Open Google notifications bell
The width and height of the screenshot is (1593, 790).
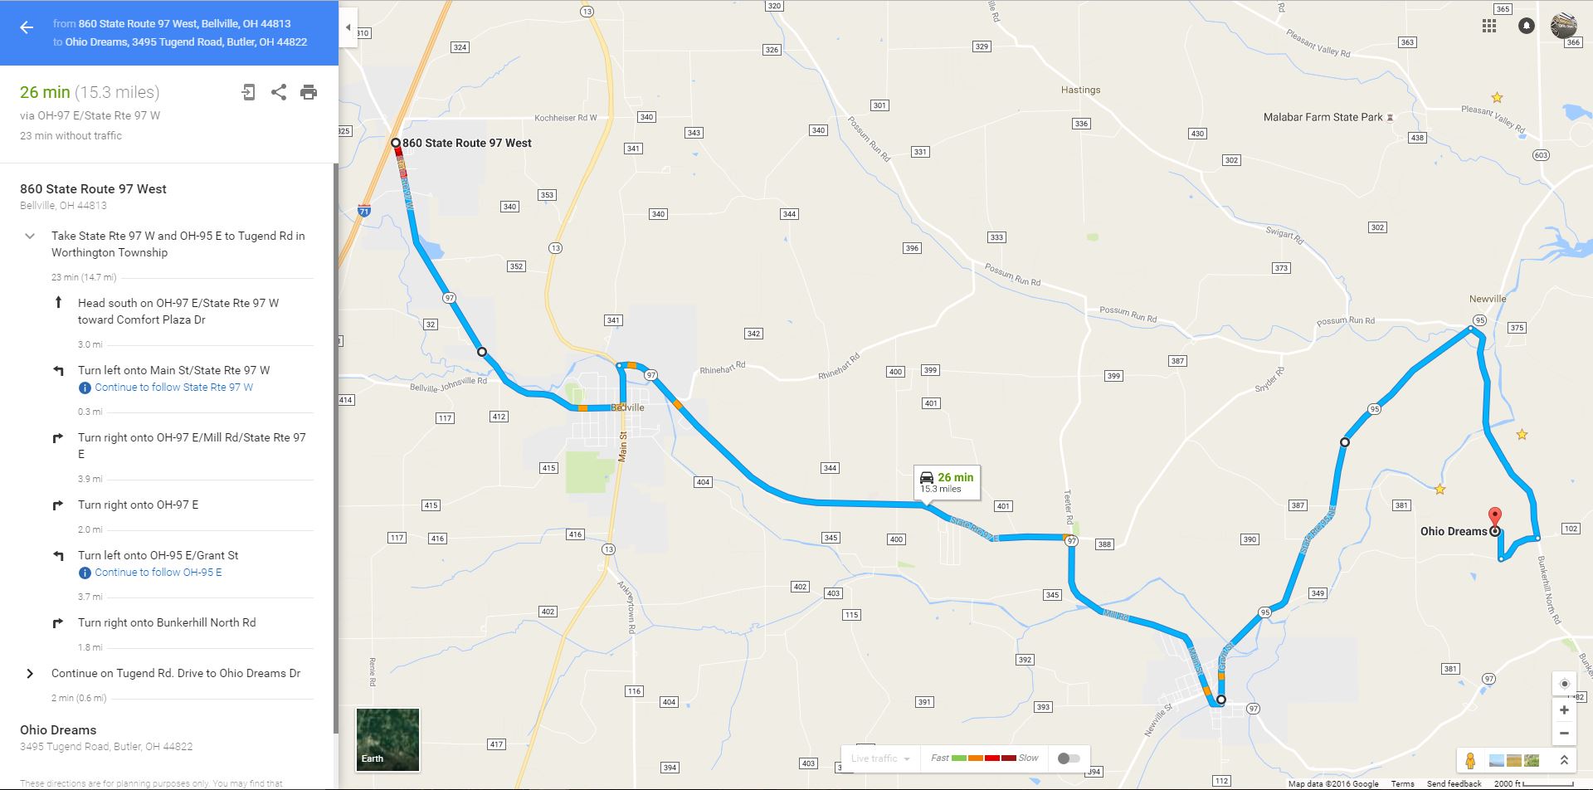[x=1527, y=26]
